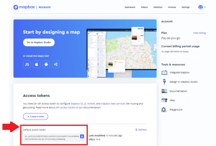Click the Start by designing a map heading
The width and height of the screenshot is (216, 146).
tap(51, 32)
